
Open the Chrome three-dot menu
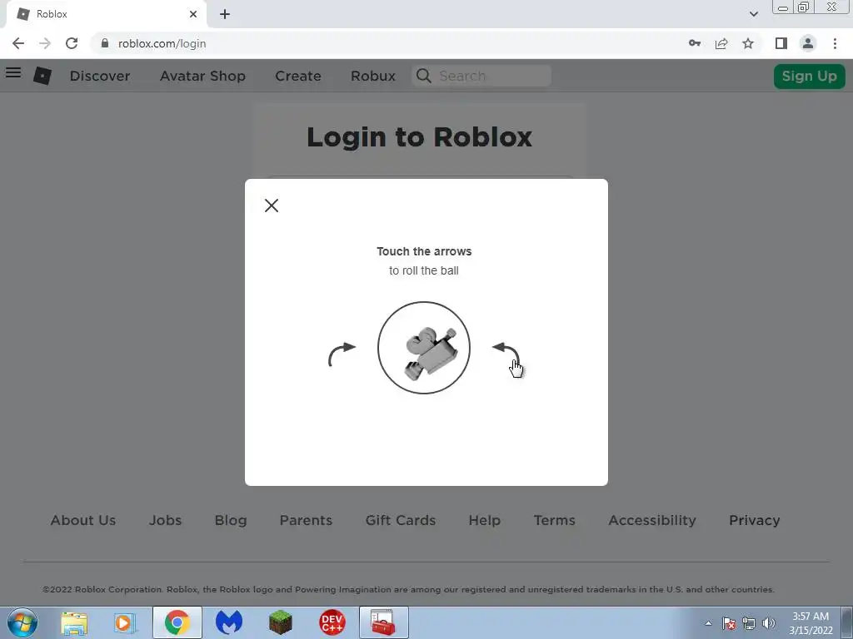[x=835, y=43]
